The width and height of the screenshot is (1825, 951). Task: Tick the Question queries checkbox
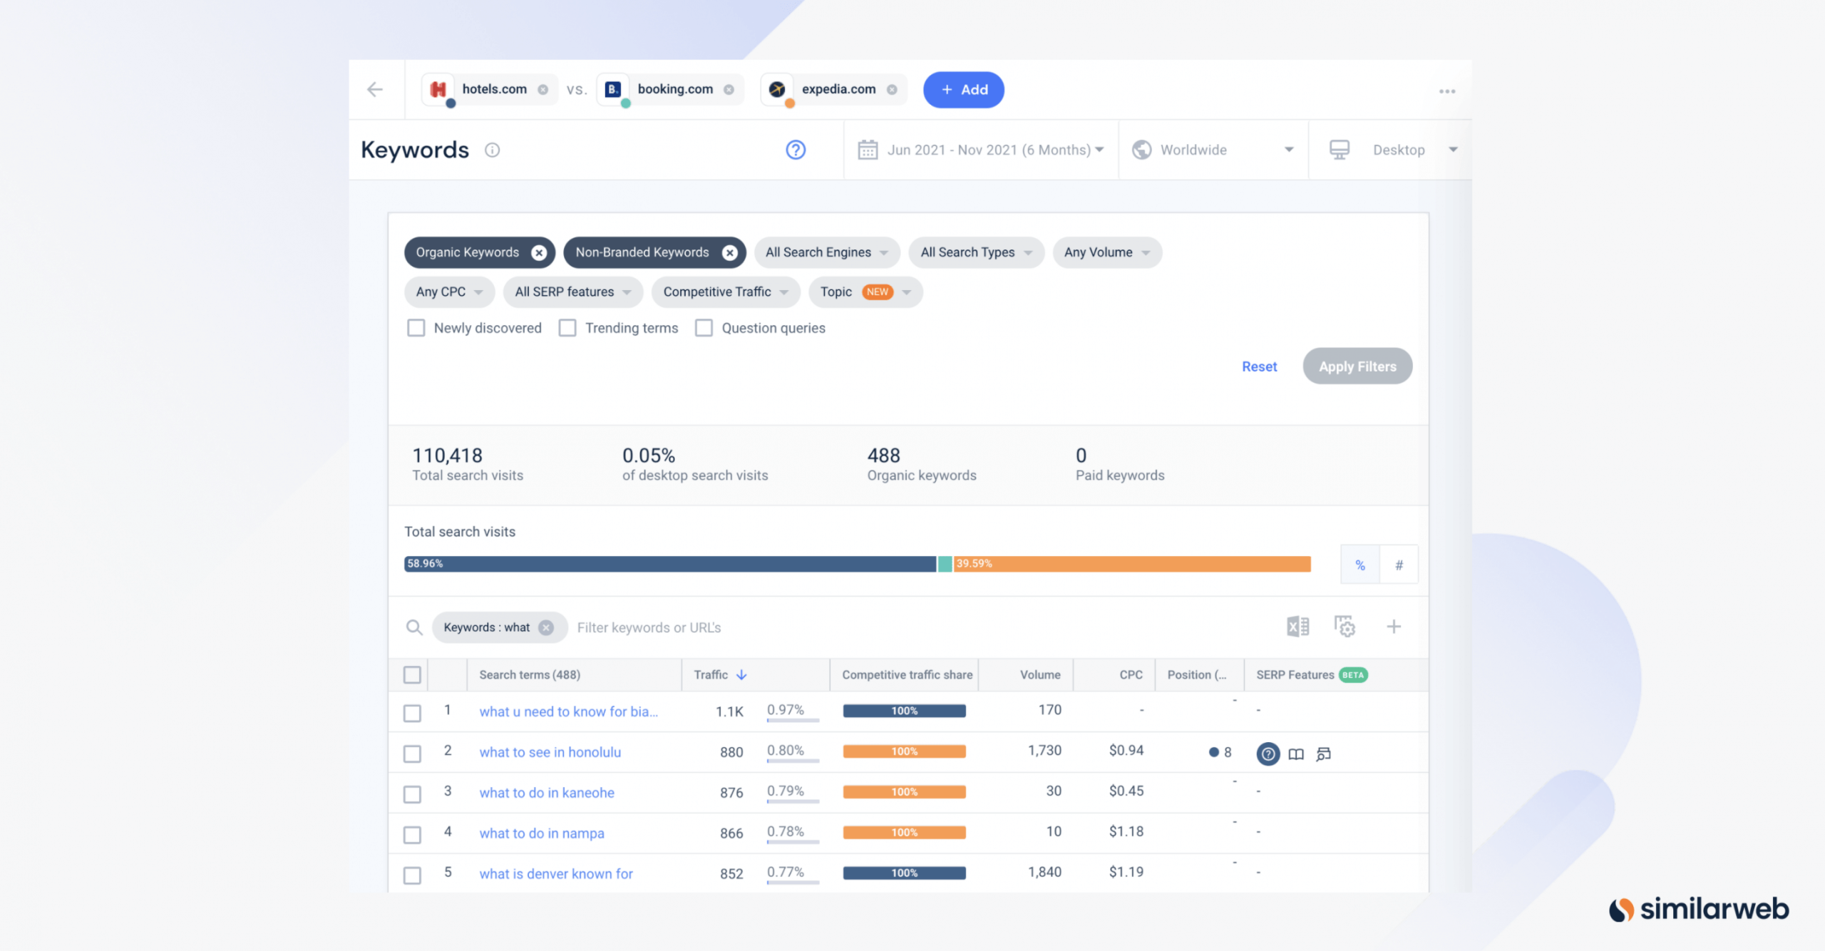(704, 328)
